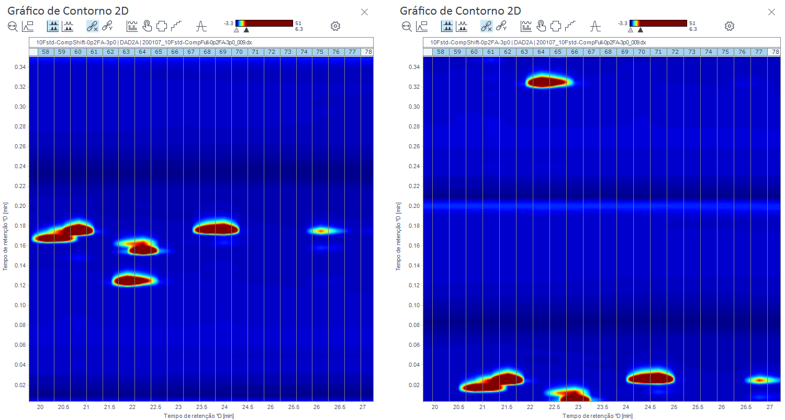This screenshot has height=420, width=785.
Task: Toggle outline peaks view icon in left plot
Action: (68, 26)
